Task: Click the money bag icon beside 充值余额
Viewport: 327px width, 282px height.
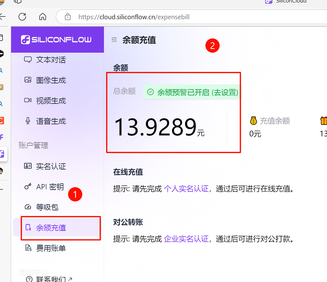Action: click(253, 121)
